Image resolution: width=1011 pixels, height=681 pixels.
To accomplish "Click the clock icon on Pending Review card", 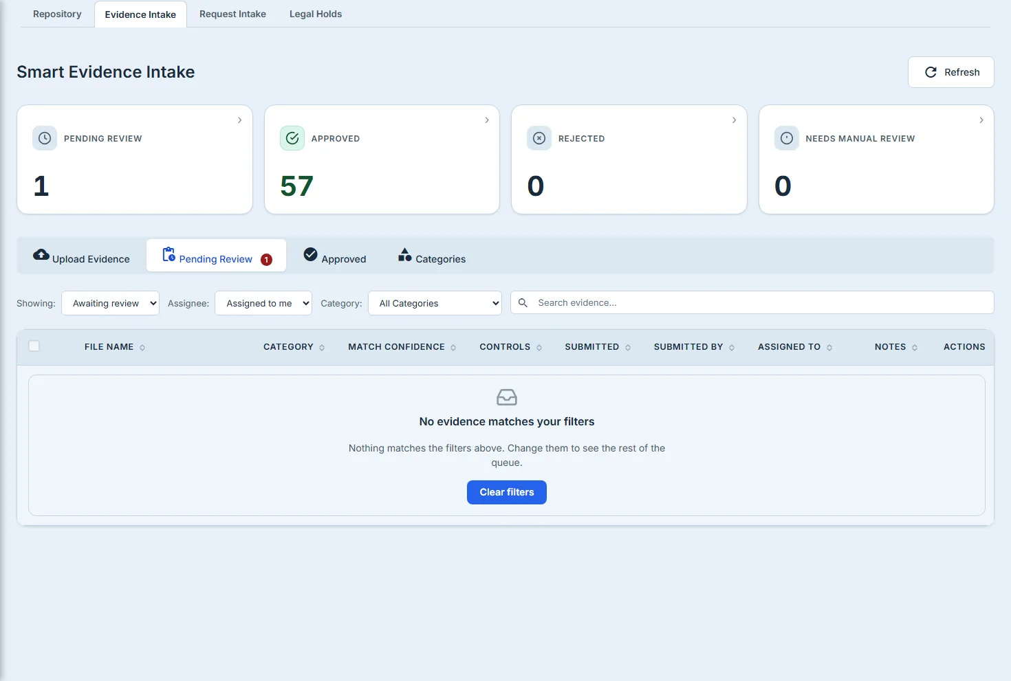I will tap(45, 138).
